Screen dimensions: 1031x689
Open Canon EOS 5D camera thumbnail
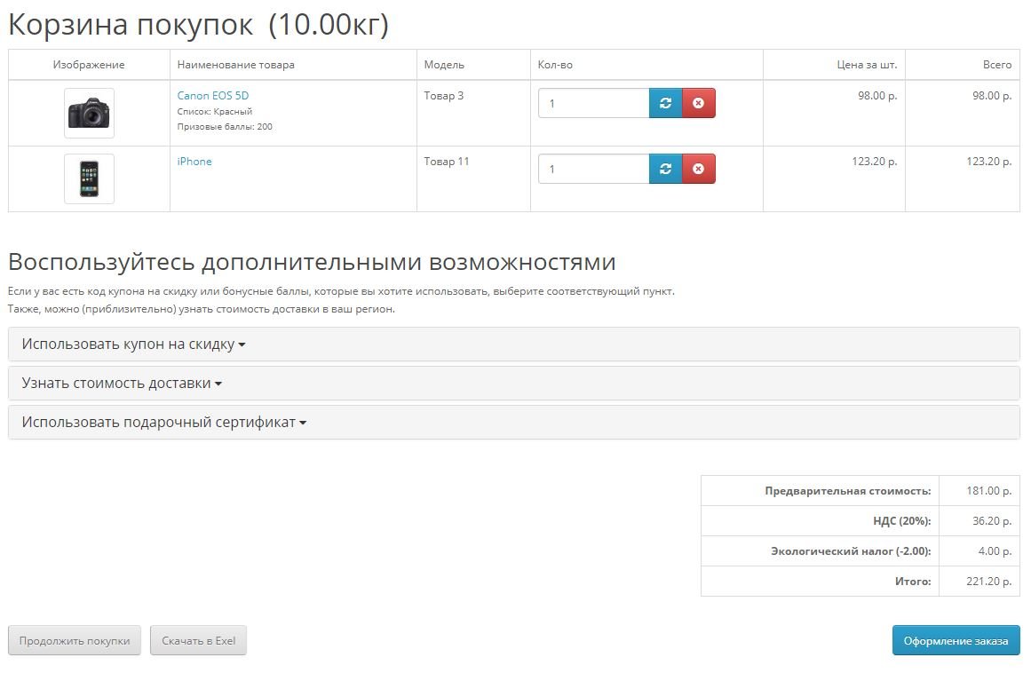pyautogui.click(x=90, y=113)
